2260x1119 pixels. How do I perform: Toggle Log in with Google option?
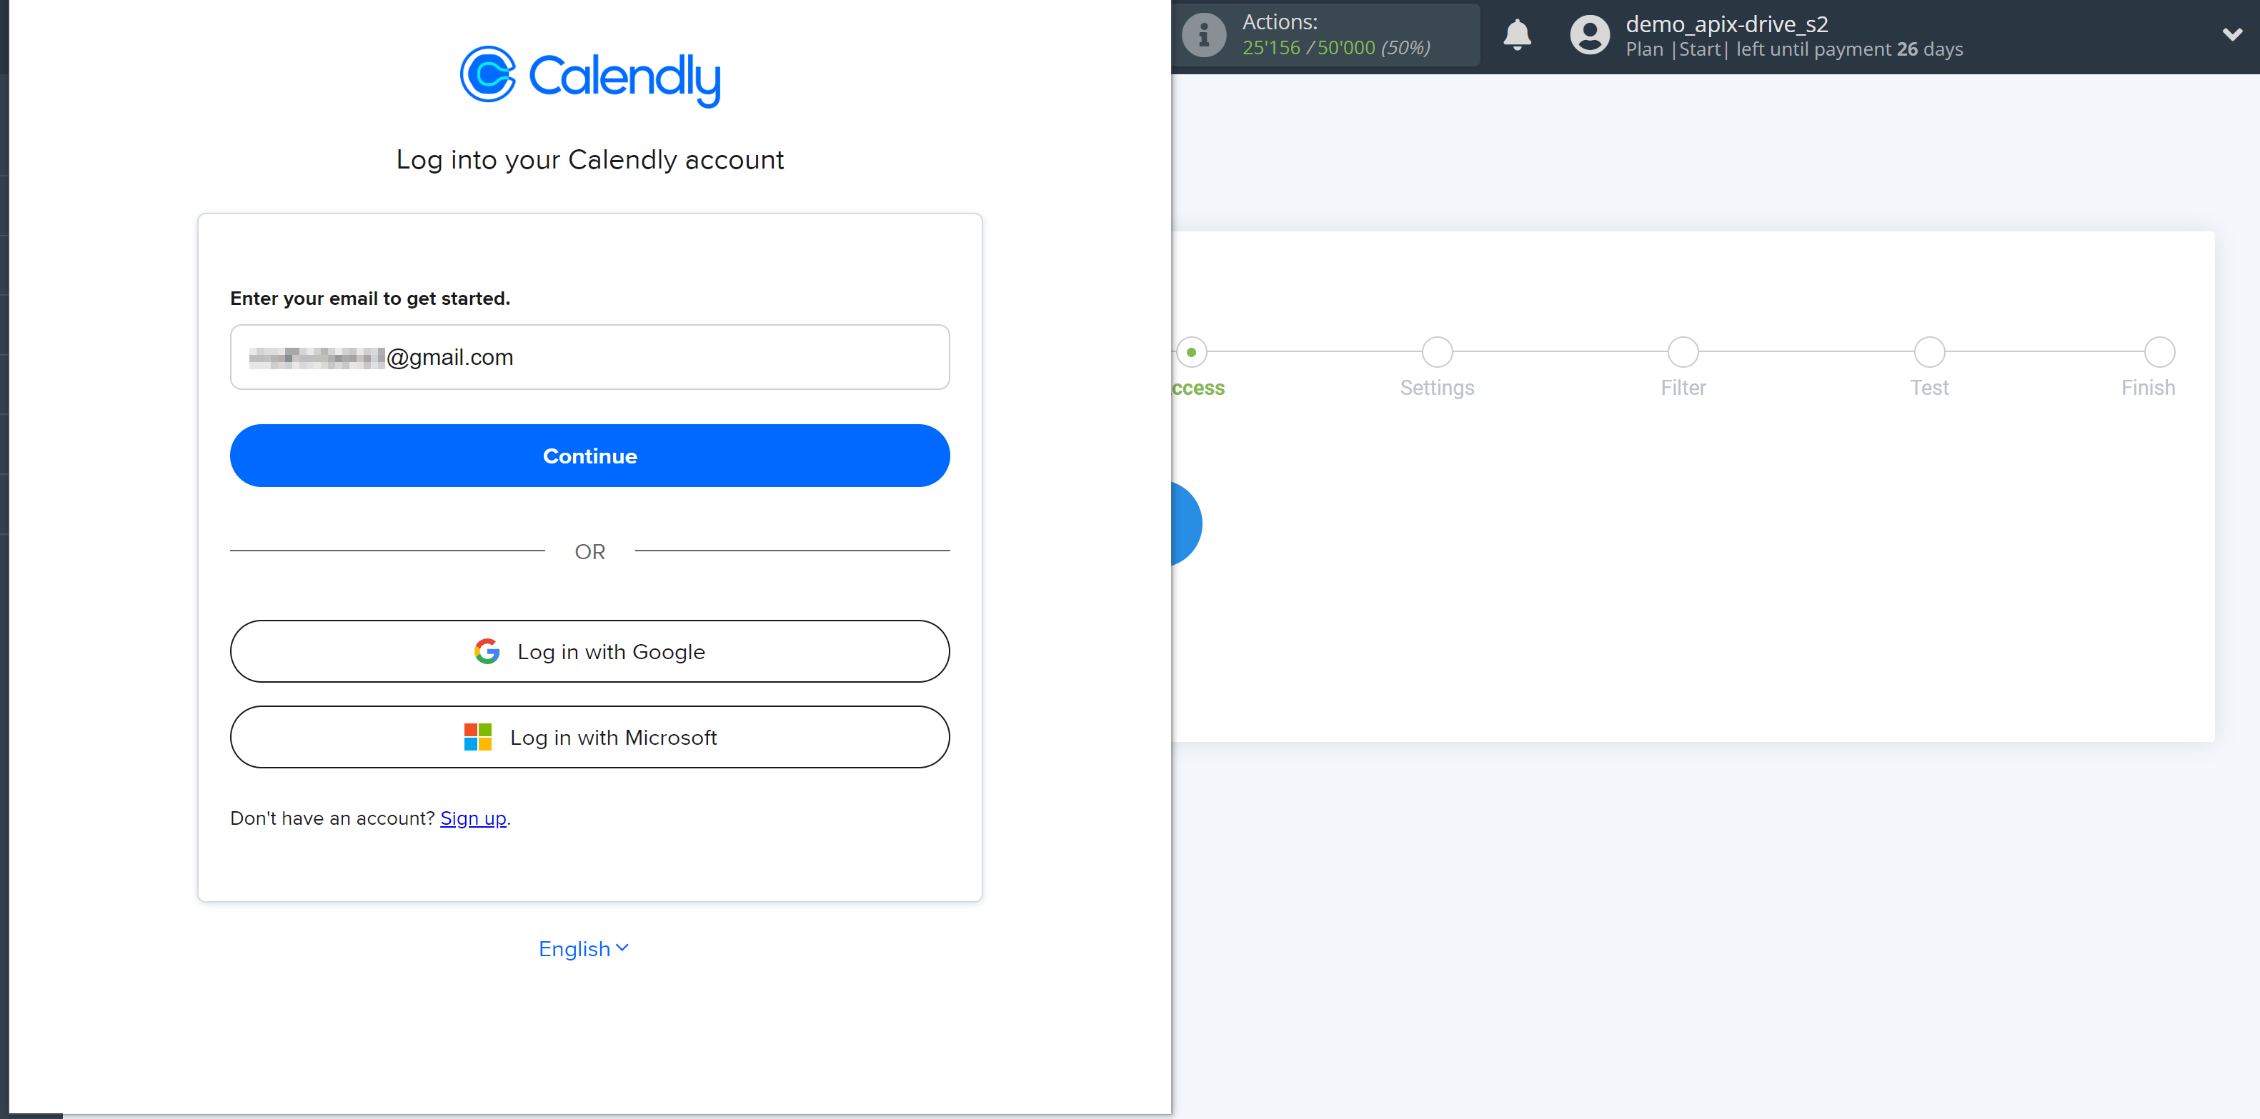click(591, 651)
